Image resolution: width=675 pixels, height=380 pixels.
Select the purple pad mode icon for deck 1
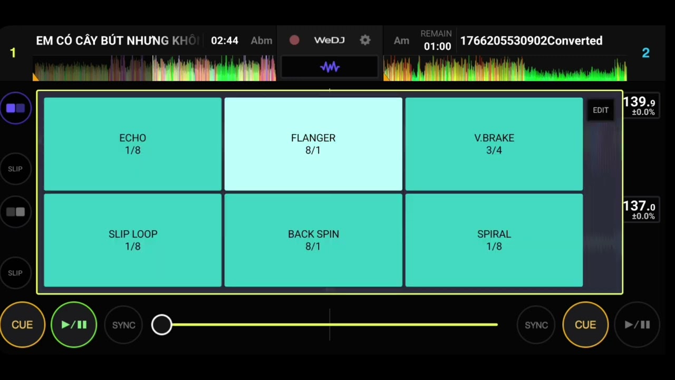click(x=16, y=108)
